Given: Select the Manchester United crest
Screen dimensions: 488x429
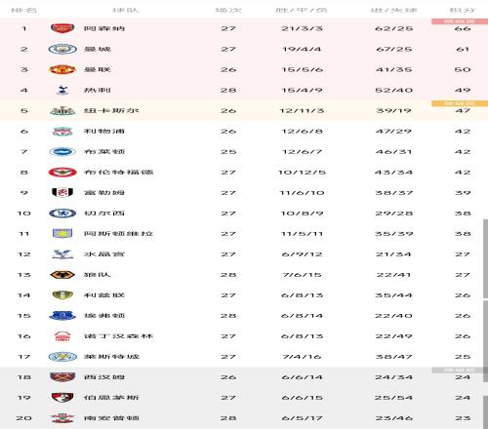Looking at the screenshot, I should pyautogui.click(x=62, y=69).
